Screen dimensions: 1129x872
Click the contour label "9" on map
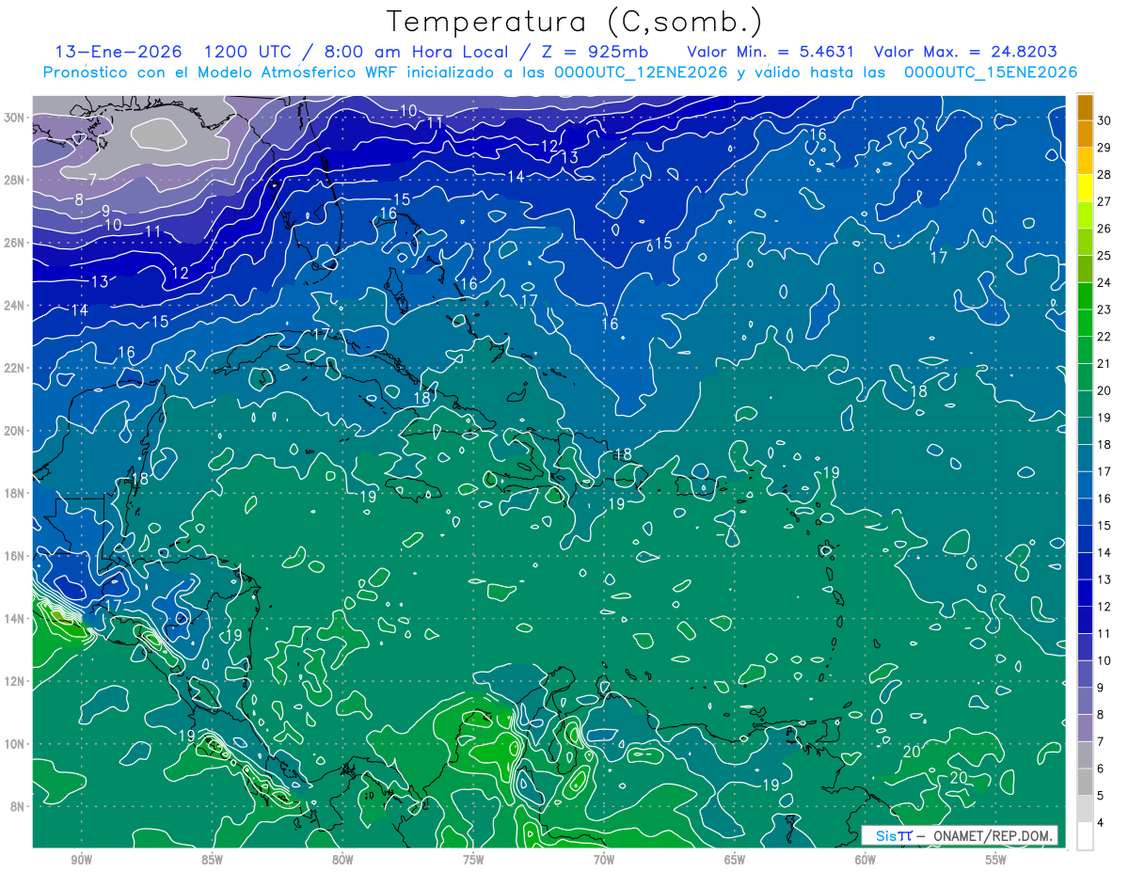tap(106, 211)
